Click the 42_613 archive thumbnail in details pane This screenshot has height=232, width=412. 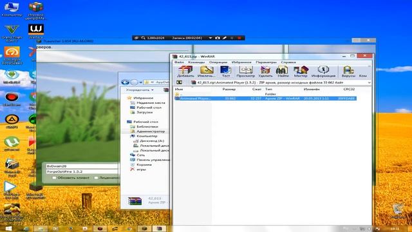point(135,201)
